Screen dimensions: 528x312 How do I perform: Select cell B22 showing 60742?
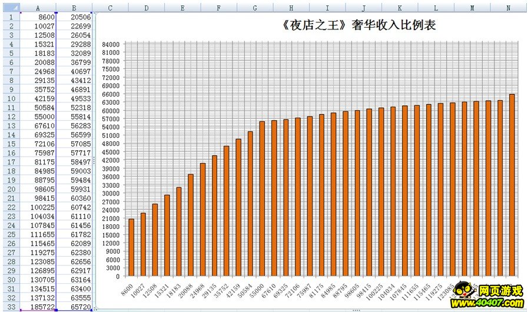point(74,207)
